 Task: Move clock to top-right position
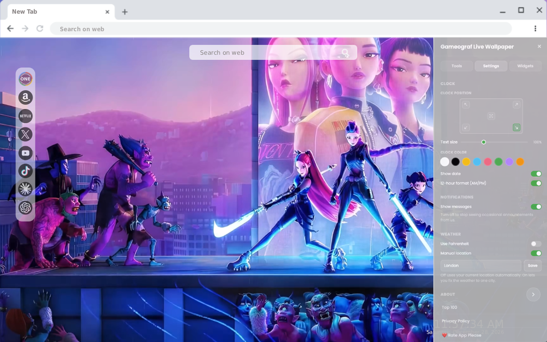tap(516, 105)
